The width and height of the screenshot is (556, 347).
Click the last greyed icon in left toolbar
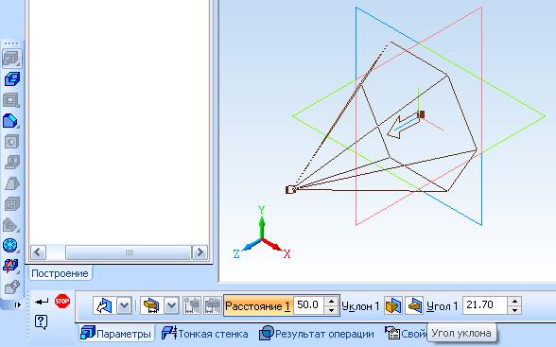[x=11, y=286]
